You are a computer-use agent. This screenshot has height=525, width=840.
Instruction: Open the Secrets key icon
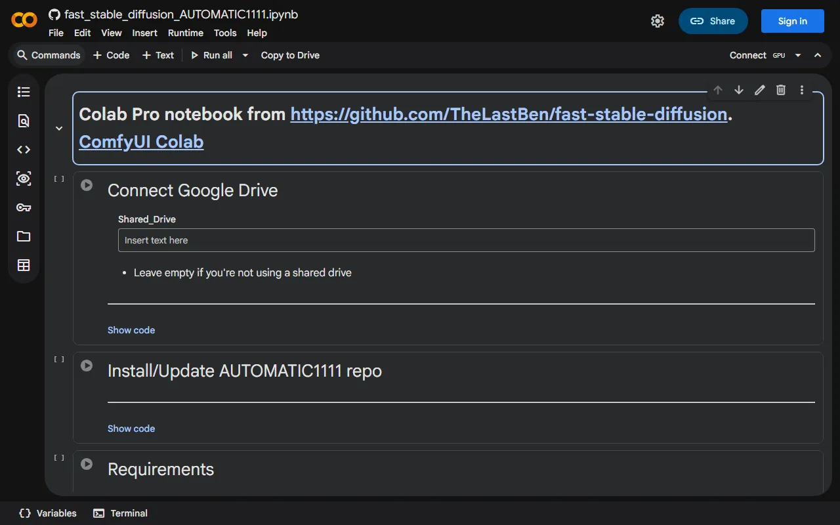(24, 207)
